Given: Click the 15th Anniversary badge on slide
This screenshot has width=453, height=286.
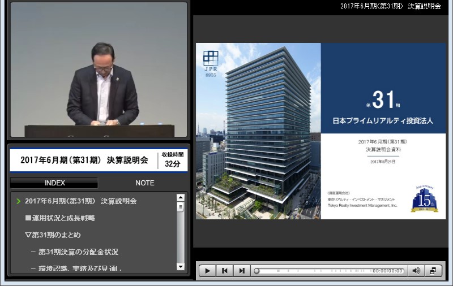Looking at the screenshot, I should (x=424, y=199).
